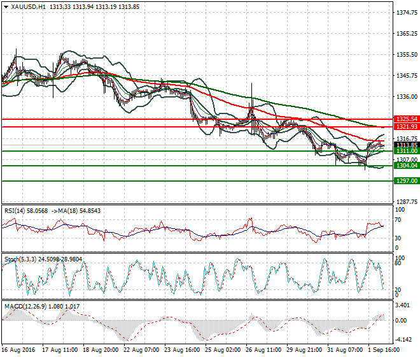Click the 1287.75 price scale value
The height and width of the screenshot is (357, 420).
click(x=407, y=202)
